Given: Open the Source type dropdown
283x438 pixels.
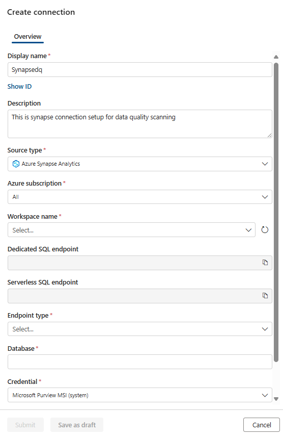Looking at the screenshot, I should (139, 164).
